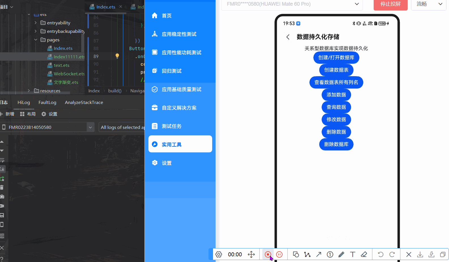Tap 查看数据表所有列名 button
The height and width of the screenshot is (262, 449).
pos(336,82)
